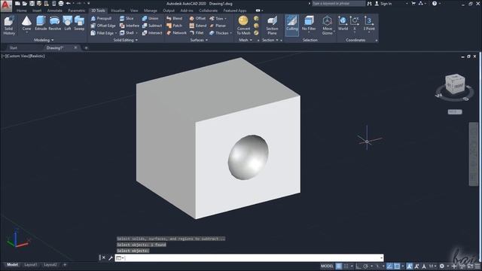Open the Solid History tool
Image resolution: width=482 pixels, height=271 pixels.
tap(9, 25)
